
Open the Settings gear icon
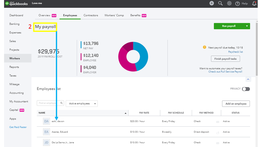tap(229, 3)
